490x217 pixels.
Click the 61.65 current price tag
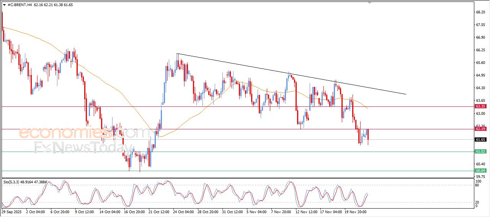coord(480,140)
